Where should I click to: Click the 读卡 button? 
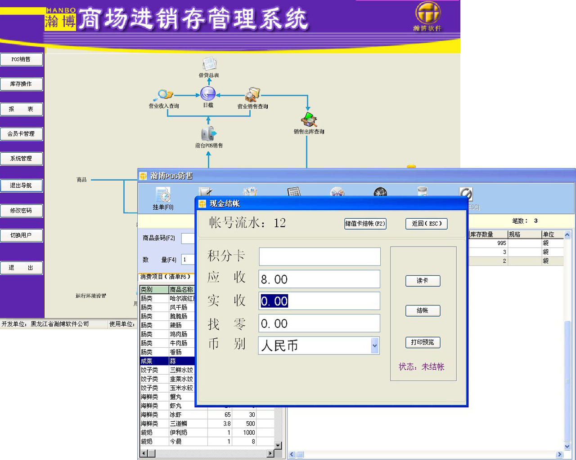tap(423, 281)
